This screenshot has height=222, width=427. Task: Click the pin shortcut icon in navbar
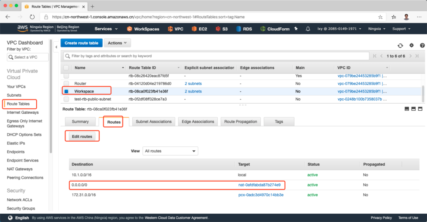pyautogui.click(x=296, y=29)
